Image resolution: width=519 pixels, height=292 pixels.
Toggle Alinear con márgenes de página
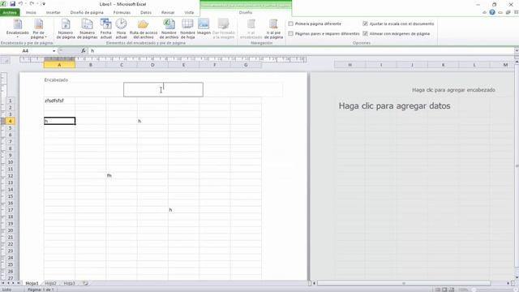pyautogui.click(x=365, y=33)
